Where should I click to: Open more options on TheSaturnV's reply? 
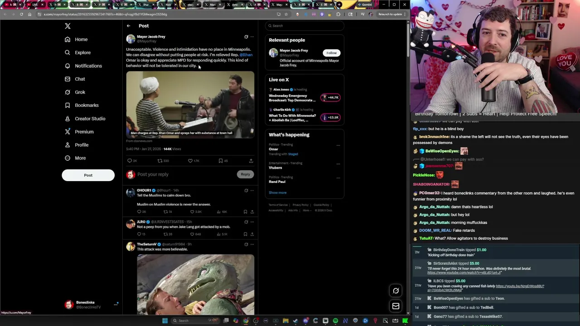pyautogui.click(x=252, y=244)
